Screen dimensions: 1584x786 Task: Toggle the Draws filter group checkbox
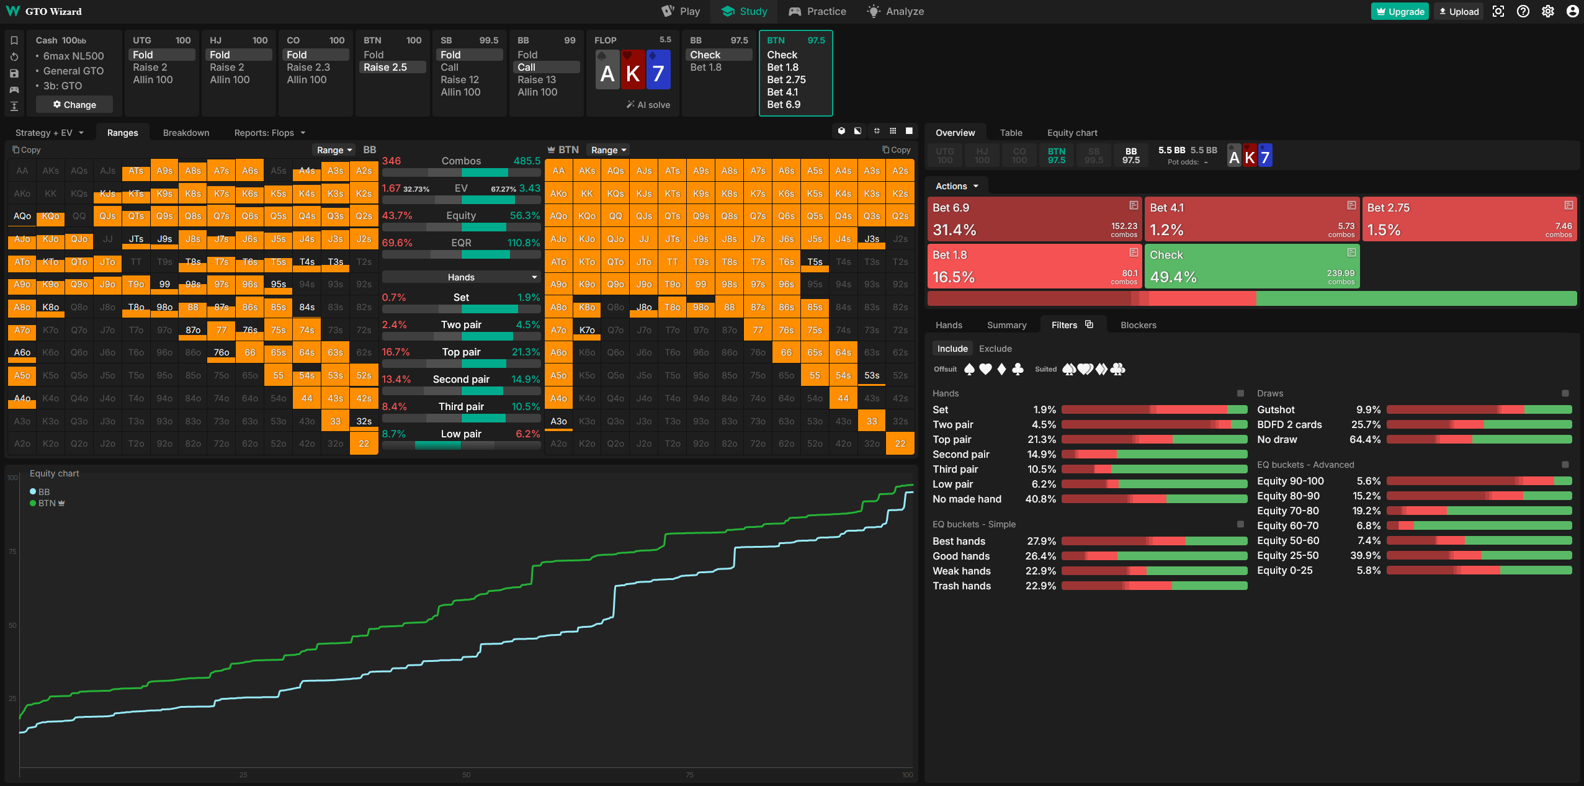tap(1565, 393)
